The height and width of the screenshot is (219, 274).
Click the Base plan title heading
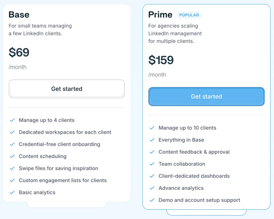(x=19, y=14)
